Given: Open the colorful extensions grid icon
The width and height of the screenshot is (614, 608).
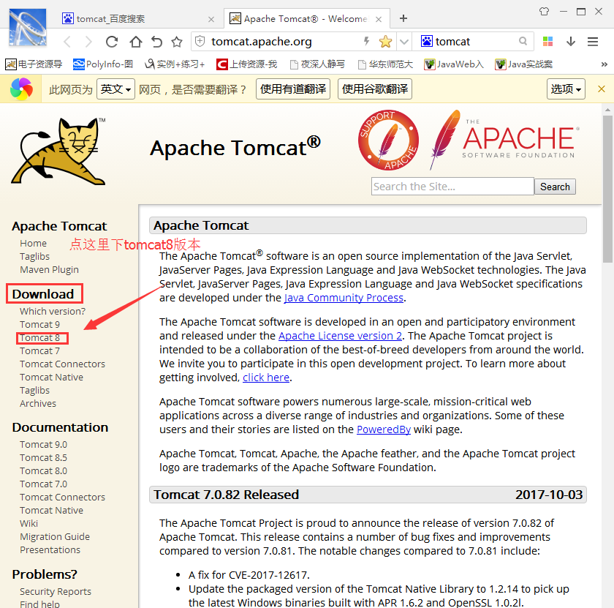Looking at the screenshot, I should click(x=547, y=41).
